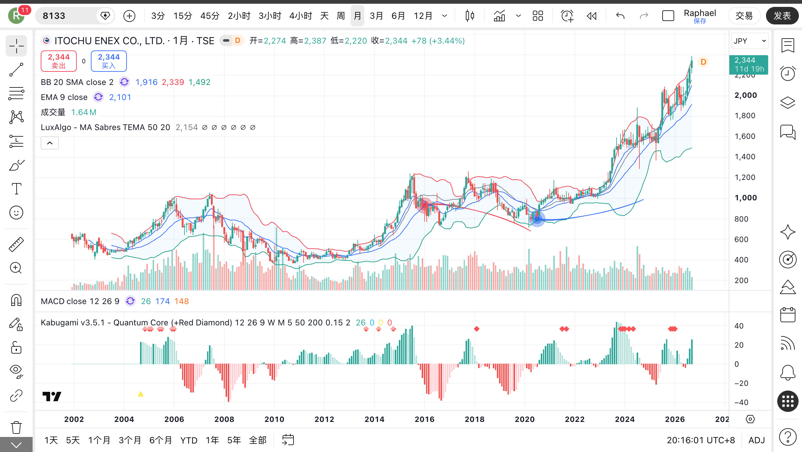Toggle lock all drawing tools
Screen dimensions: 802x452
pos(16,347)
